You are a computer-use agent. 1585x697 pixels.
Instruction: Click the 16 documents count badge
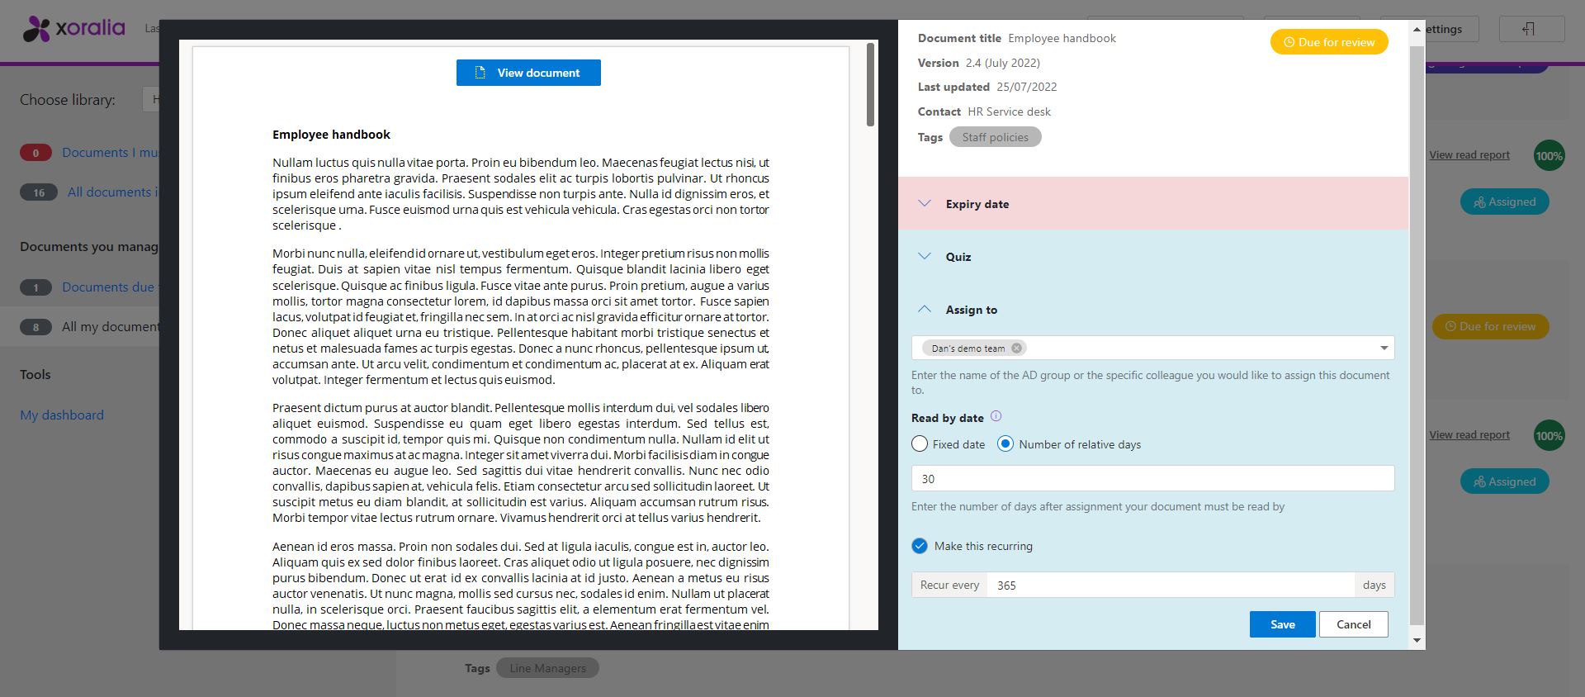pos(38,192)
